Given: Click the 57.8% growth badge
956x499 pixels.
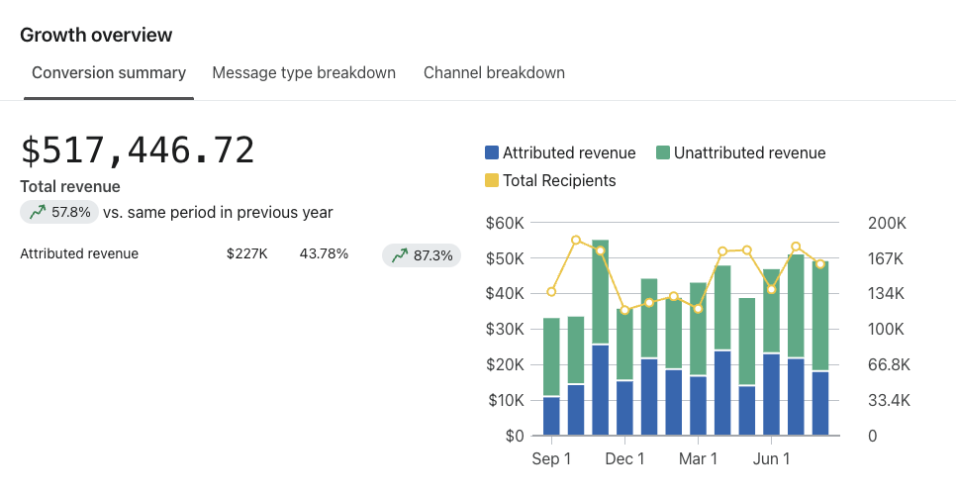Looking at the screenshot, I should (59, 212).
